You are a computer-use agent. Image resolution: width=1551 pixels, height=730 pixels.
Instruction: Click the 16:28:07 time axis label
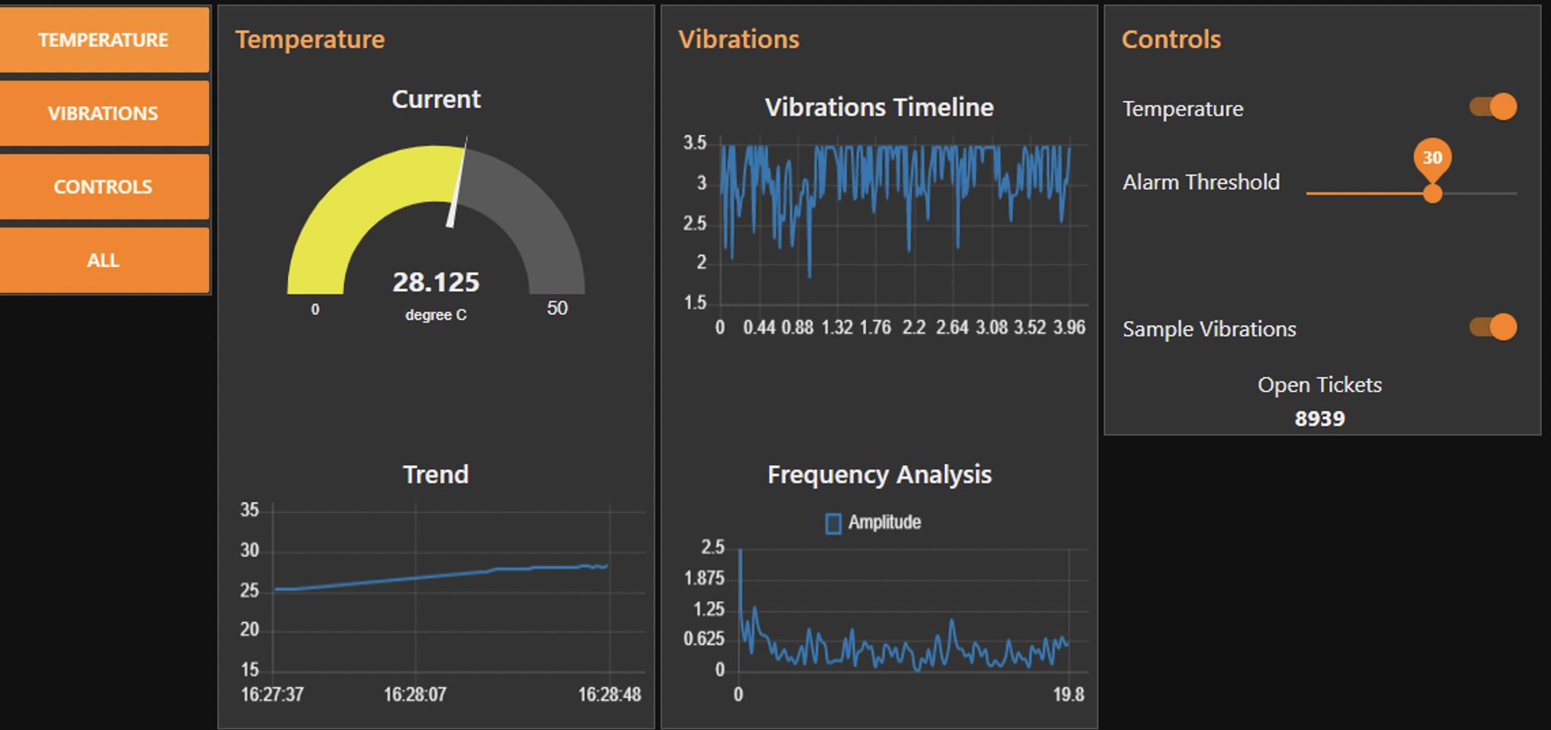coord(415,694)
